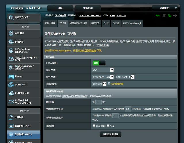Click the Basic Settings section header

(x=110, y=57)
